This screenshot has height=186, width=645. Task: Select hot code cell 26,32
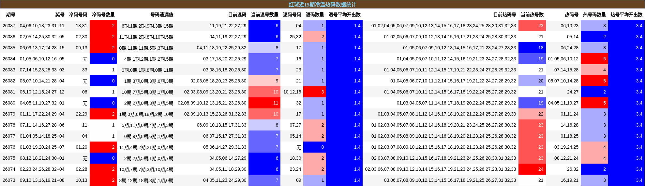(x=573, y=169)
